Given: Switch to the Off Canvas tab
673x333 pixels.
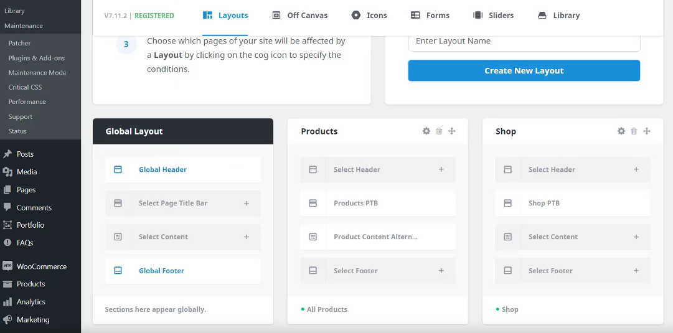Looking at the screenshot, I should (300, 16).
